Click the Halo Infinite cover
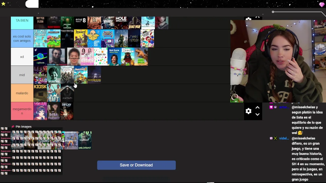This screenshot has width=326, height=183. [121, 38]
